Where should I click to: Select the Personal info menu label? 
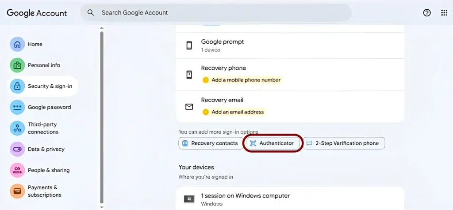[x=44, y=65]
